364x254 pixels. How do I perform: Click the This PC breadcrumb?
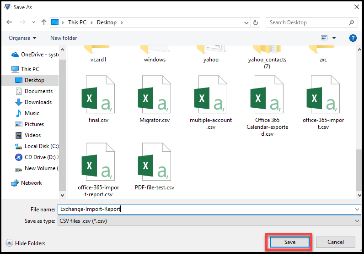(x=77, y=22)
